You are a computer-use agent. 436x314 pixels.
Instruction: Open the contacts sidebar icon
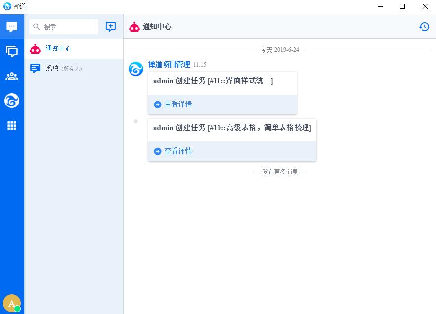12,76
